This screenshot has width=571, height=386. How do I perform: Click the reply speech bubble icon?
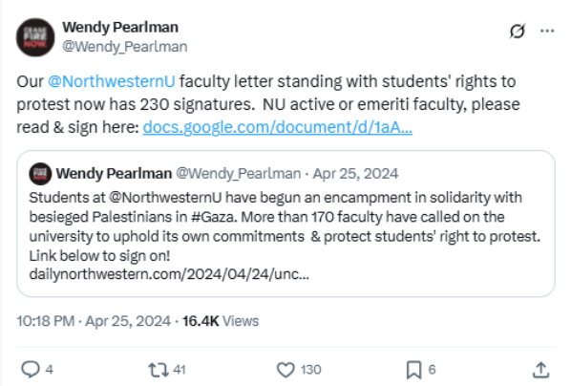(31, 369)
